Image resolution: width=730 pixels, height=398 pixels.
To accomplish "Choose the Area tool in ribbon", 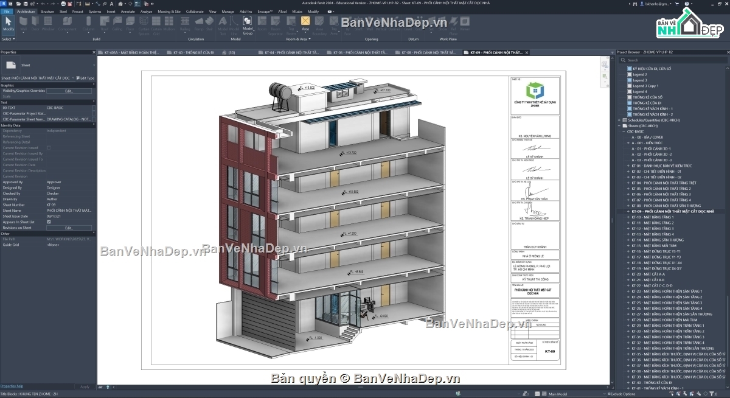I will point(305,24).
